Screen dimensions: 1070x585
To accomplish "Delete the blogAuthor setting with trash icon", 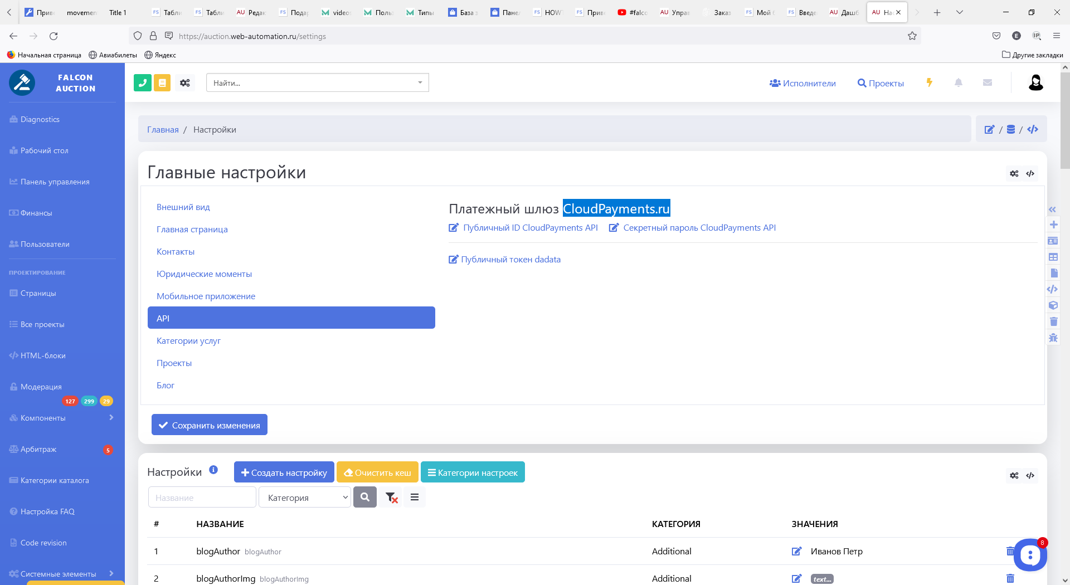I will 1009,551.
